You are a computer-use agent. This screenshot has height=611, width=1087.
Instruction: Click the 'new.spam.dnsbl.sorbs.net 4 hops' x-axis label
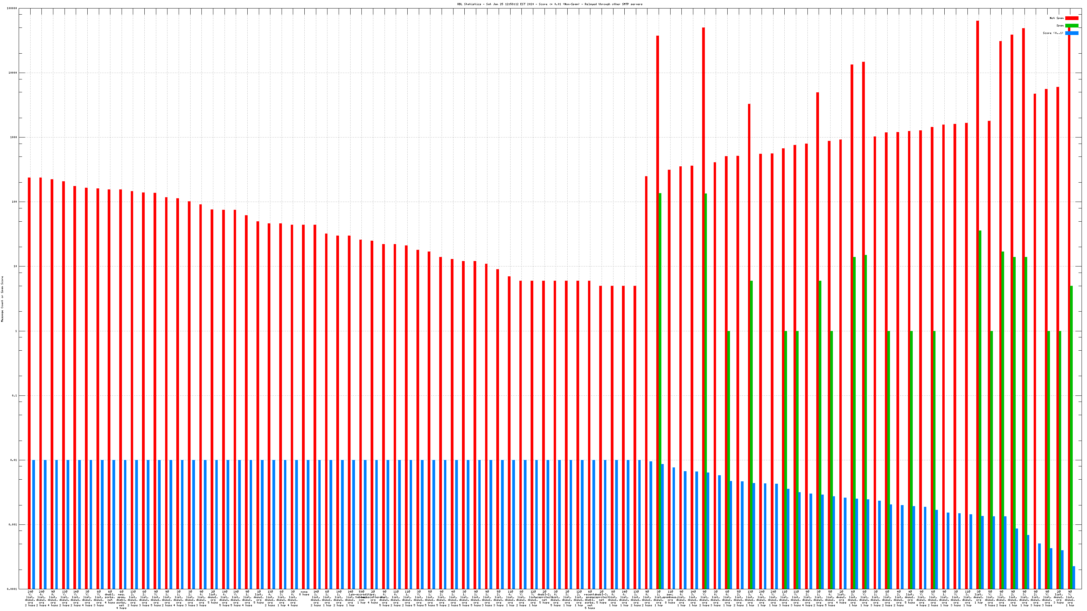pyautogui.click(x=121, y=599)
